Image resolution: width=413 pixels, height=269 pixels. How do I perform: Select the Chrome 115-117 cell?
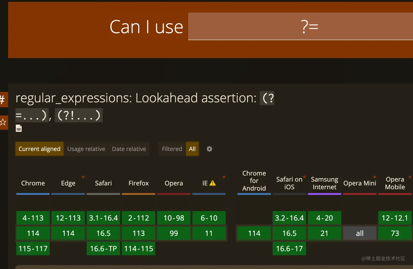[33, 249]
